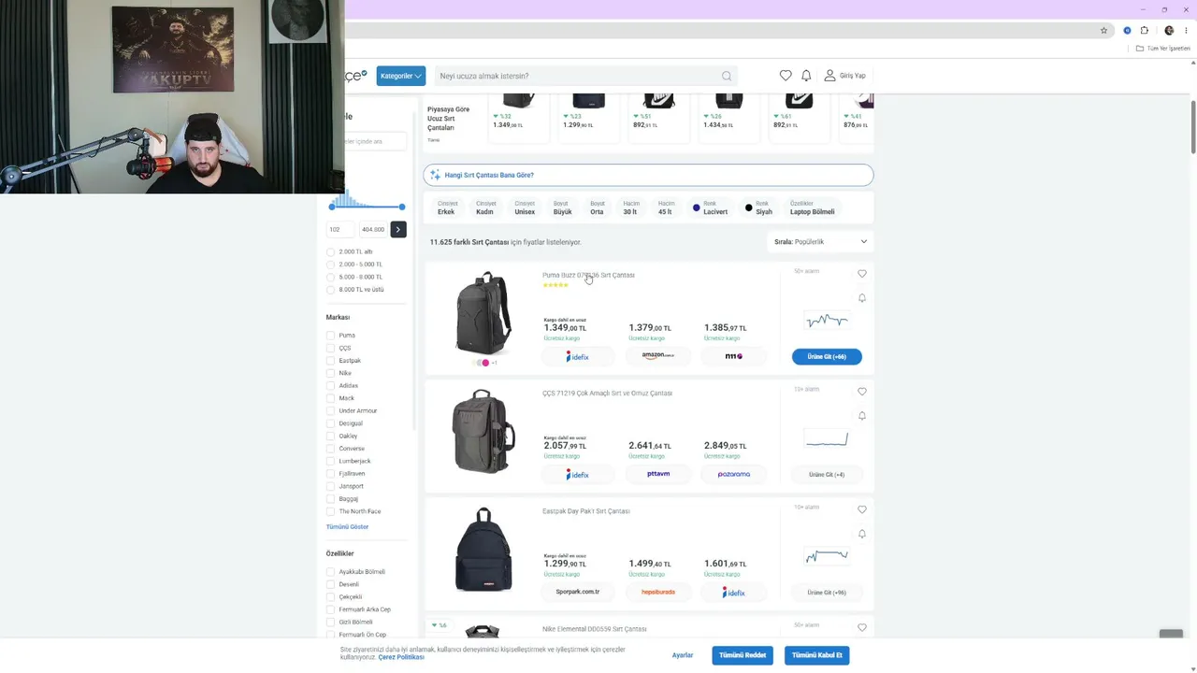Select the Siyah color filter swatch

748,208
